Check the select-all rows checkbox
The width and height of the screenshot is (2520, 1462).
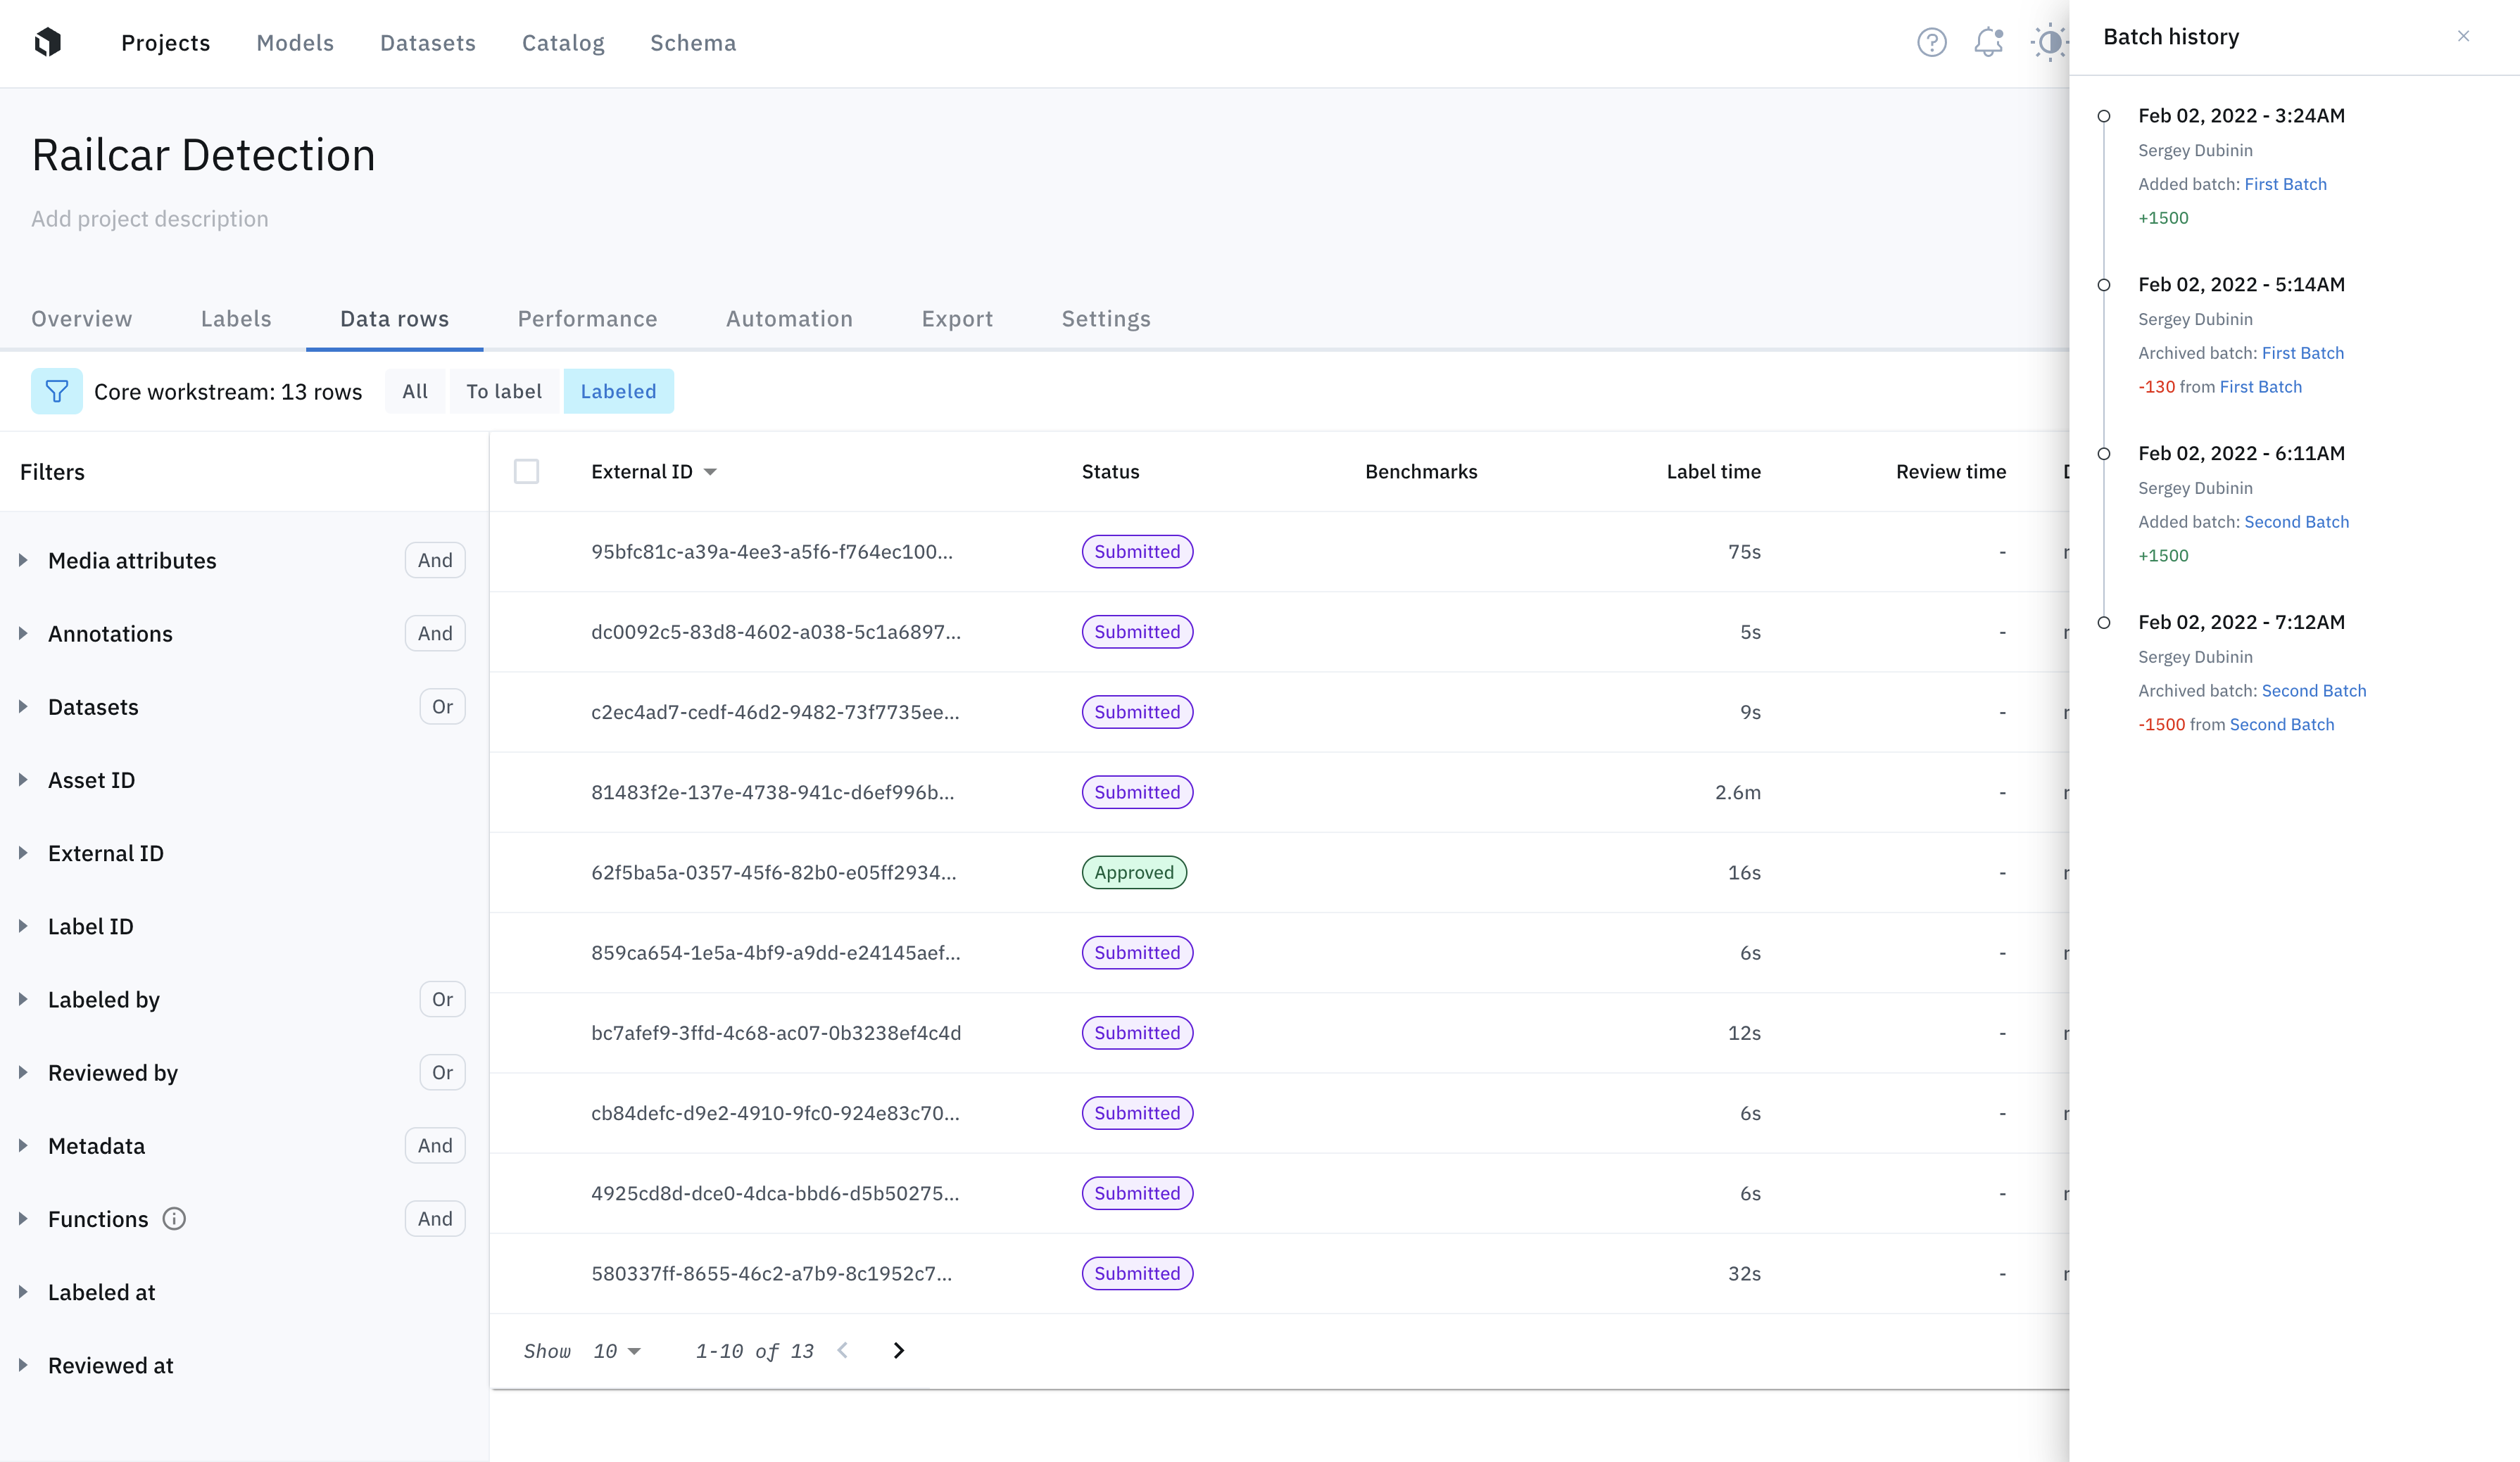pos(526,471)
